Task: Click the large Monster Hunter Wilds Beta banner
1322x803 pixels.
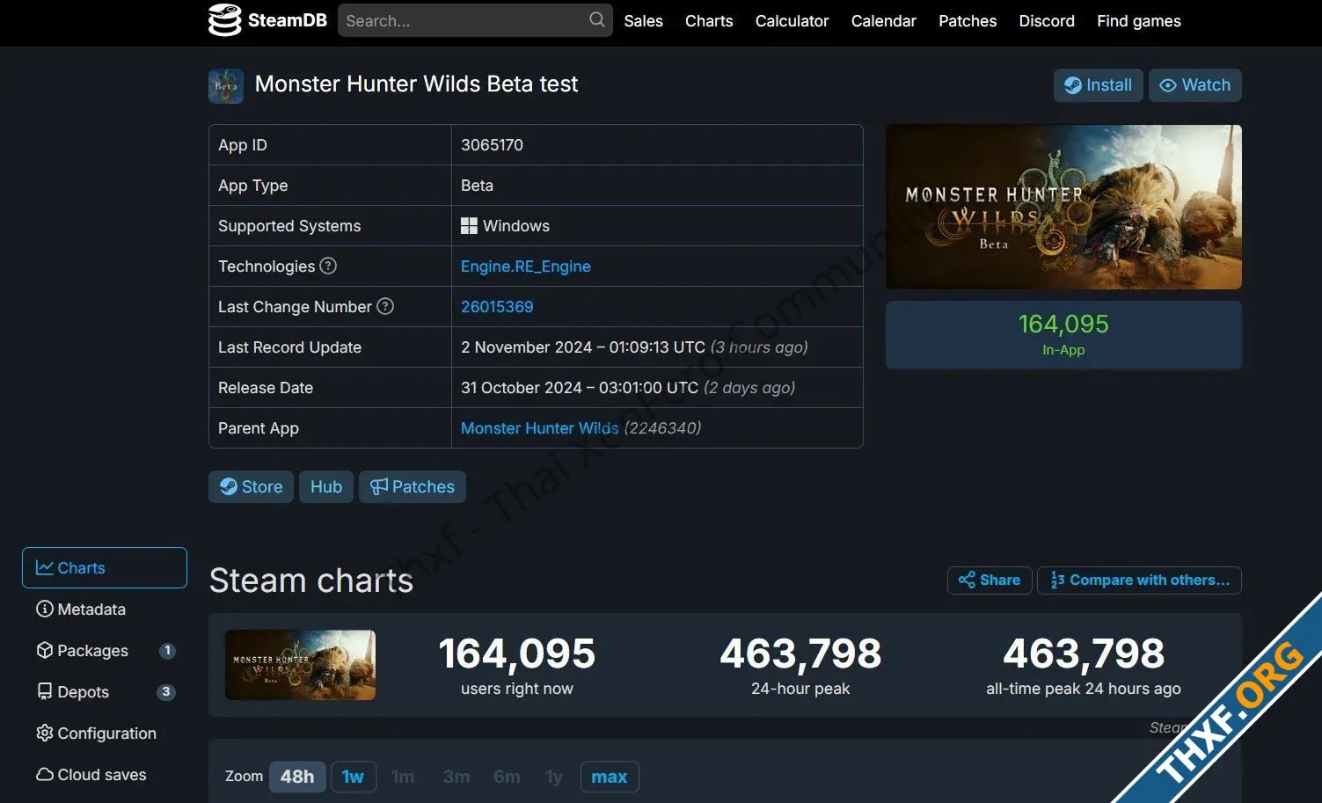Action: pos(1063,207)
